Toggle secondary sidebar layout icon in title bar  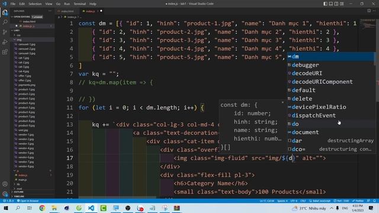[x=336, y=4]
